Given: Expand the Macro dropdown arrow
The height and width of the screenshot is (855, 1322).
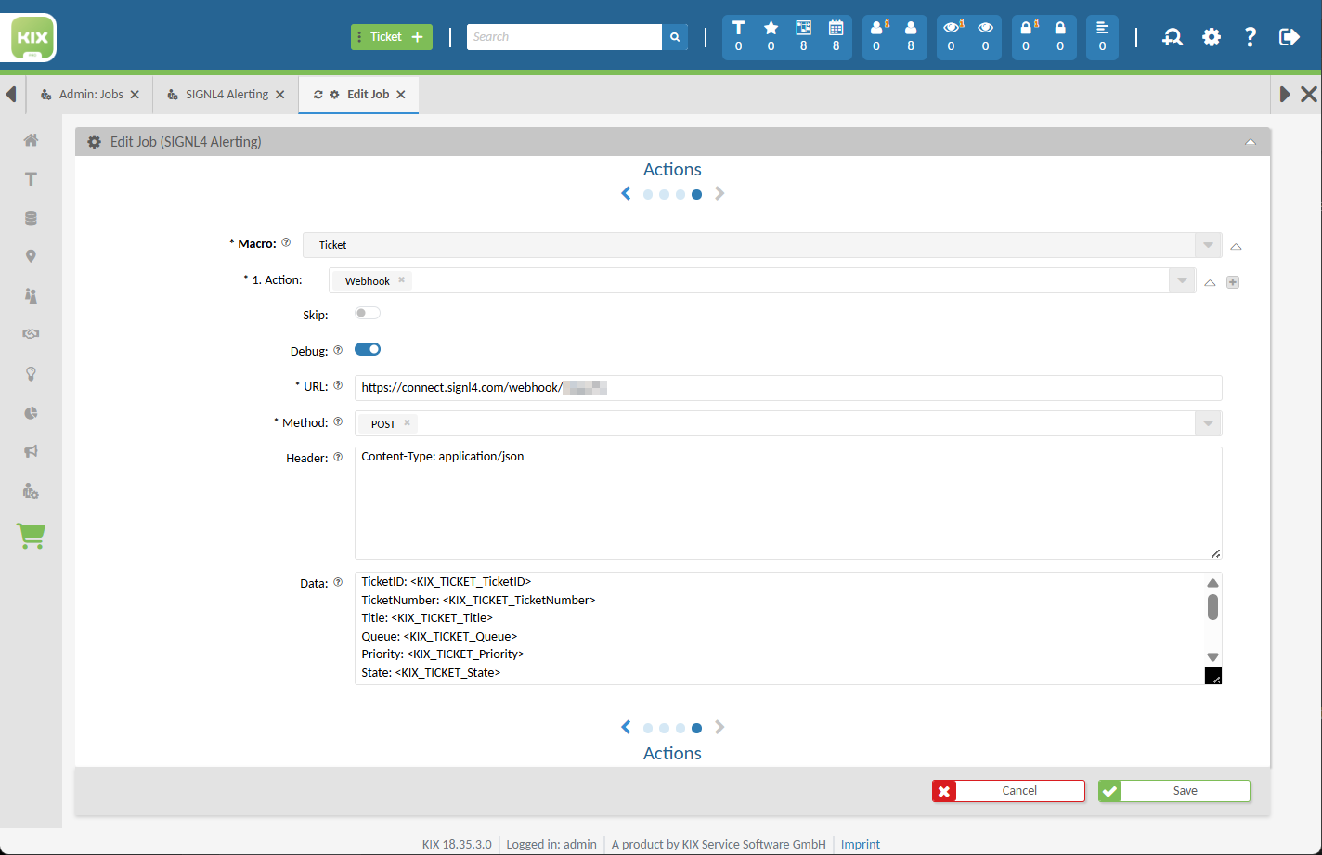Looking at the screenshot, I should click(1208, 245).
